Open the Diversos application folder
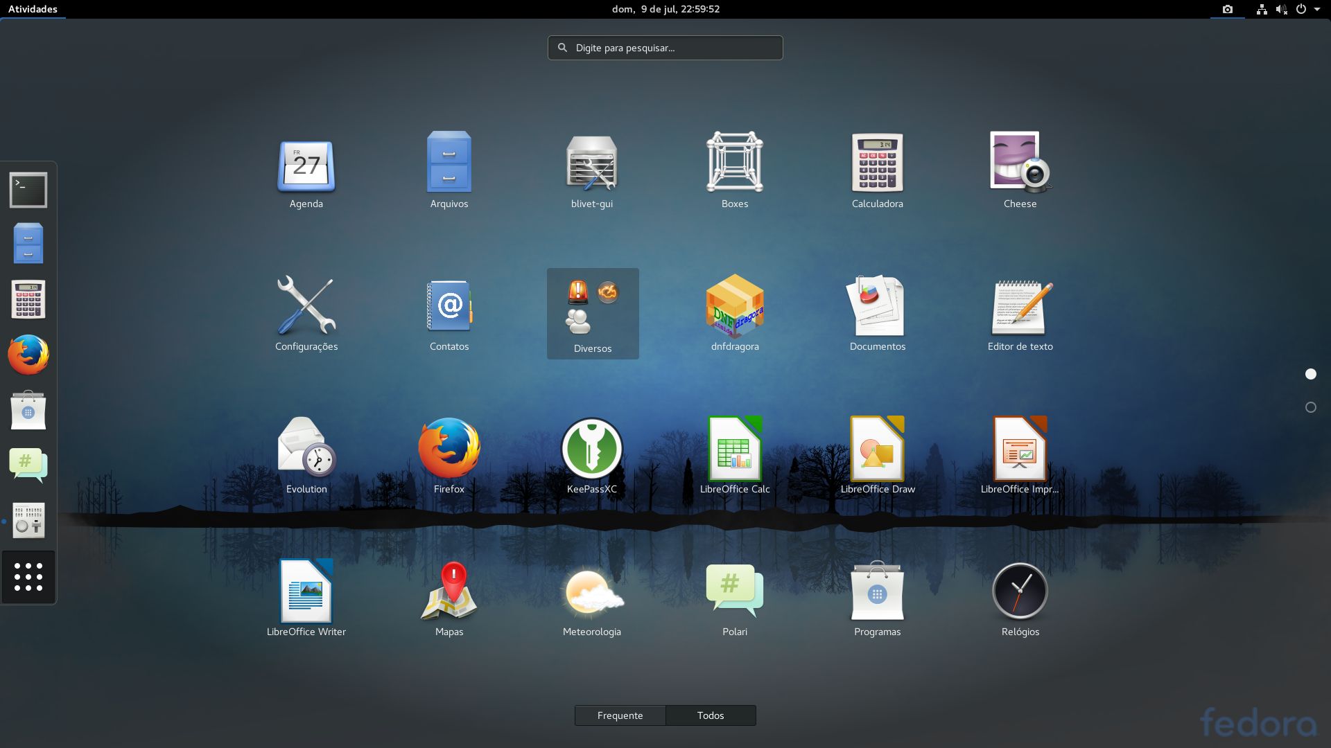 pyautogui.click(x=591, y=312)
